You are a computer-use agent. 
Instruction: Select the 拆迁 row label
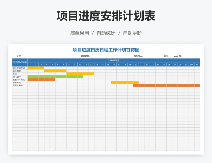tap(15, 74)
